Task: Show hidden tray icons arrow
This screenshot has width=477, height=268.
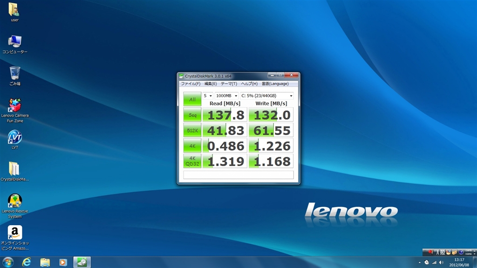Action: click(x=420, y=262)
